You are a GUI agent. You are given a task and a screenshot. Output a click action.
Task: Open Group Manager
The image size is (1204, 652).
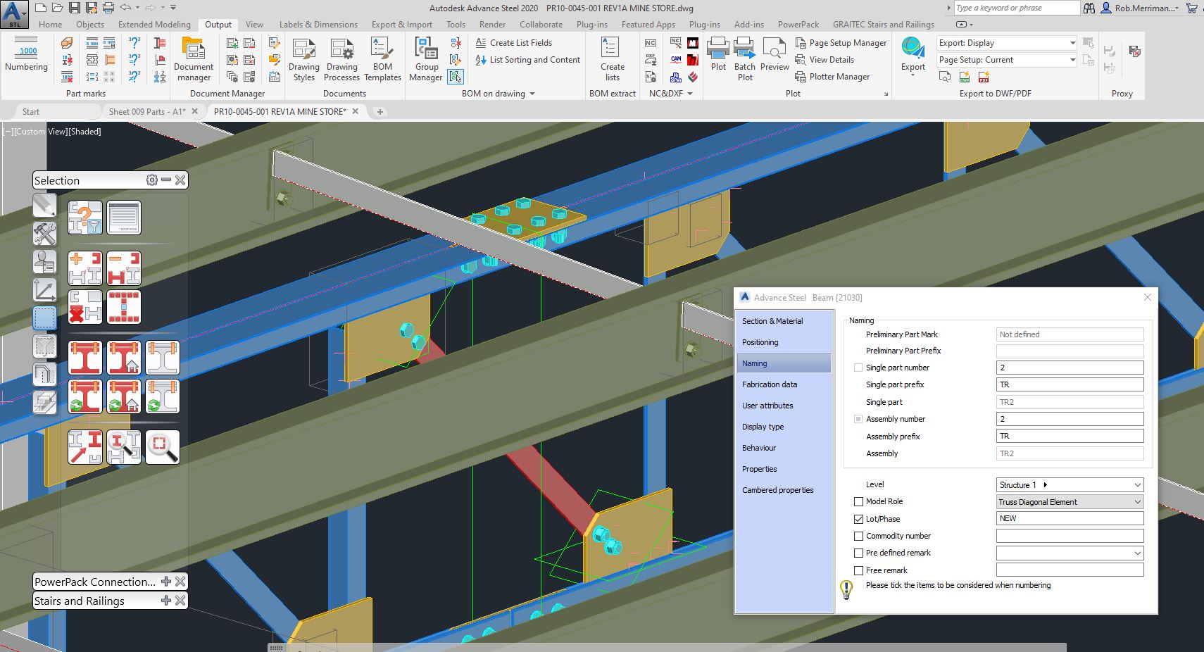(x=426, y=59)
